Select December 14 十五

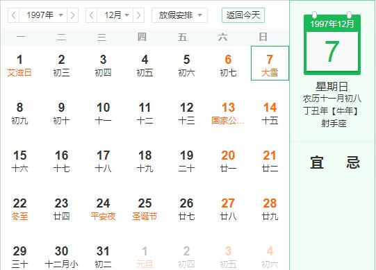270,113
